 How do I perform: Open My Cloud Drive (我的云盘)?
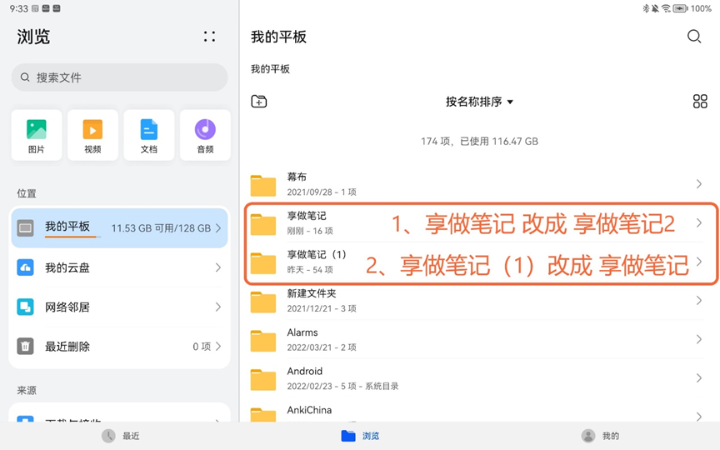click(x=119, y=267)
